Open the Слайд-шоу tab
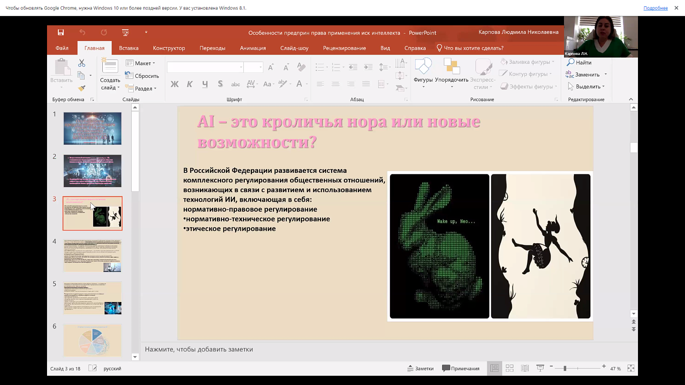 coord(294,47)
